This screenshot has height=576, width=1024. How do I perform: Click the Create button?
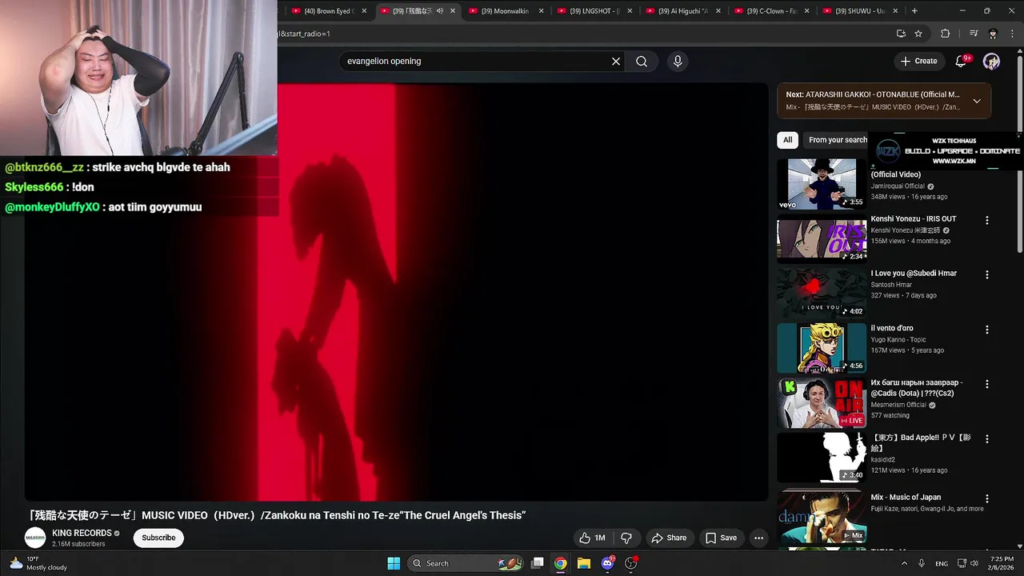pyautogui.click(x=918, y=61)
